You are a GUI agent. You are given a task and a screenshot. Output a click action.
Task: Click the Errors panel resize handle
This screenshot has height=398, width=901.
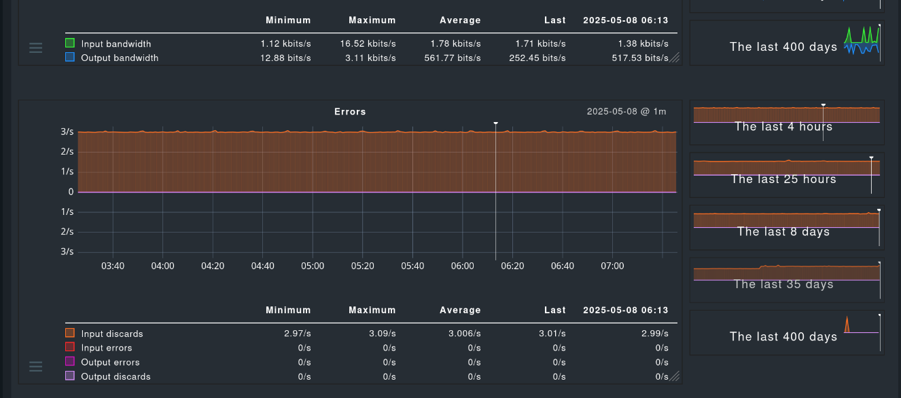pos(675,376)
